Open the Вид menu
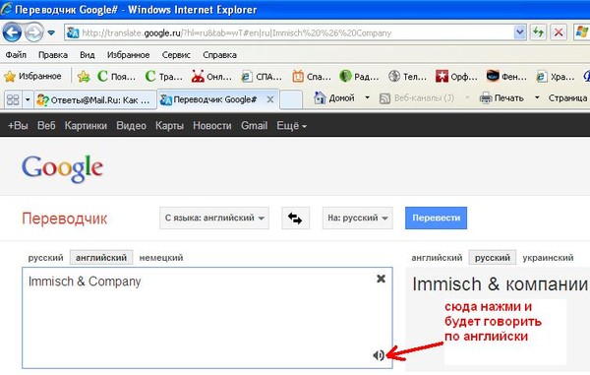Image resolution: width=590 pixels, height=375 pixels. pos(87,55)
